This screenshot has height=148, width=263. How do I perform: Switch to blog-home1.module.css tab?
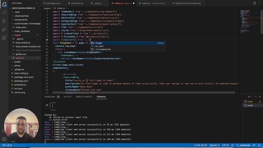tap(188, 3)
